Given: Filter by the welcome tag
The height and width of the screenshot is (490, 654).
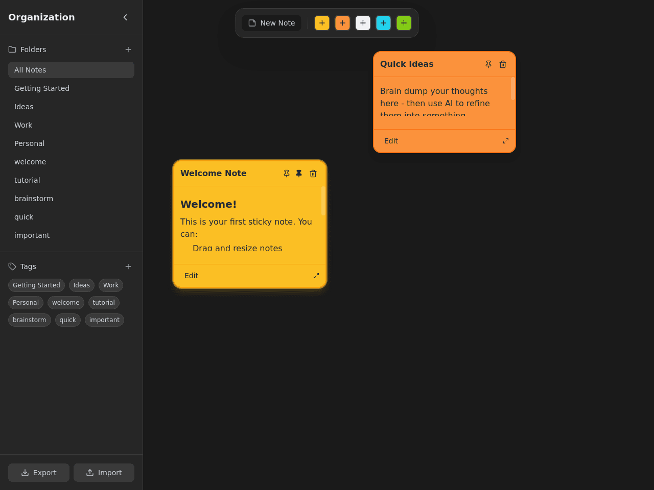Looking at the screenshot, I should pos(66,303).
